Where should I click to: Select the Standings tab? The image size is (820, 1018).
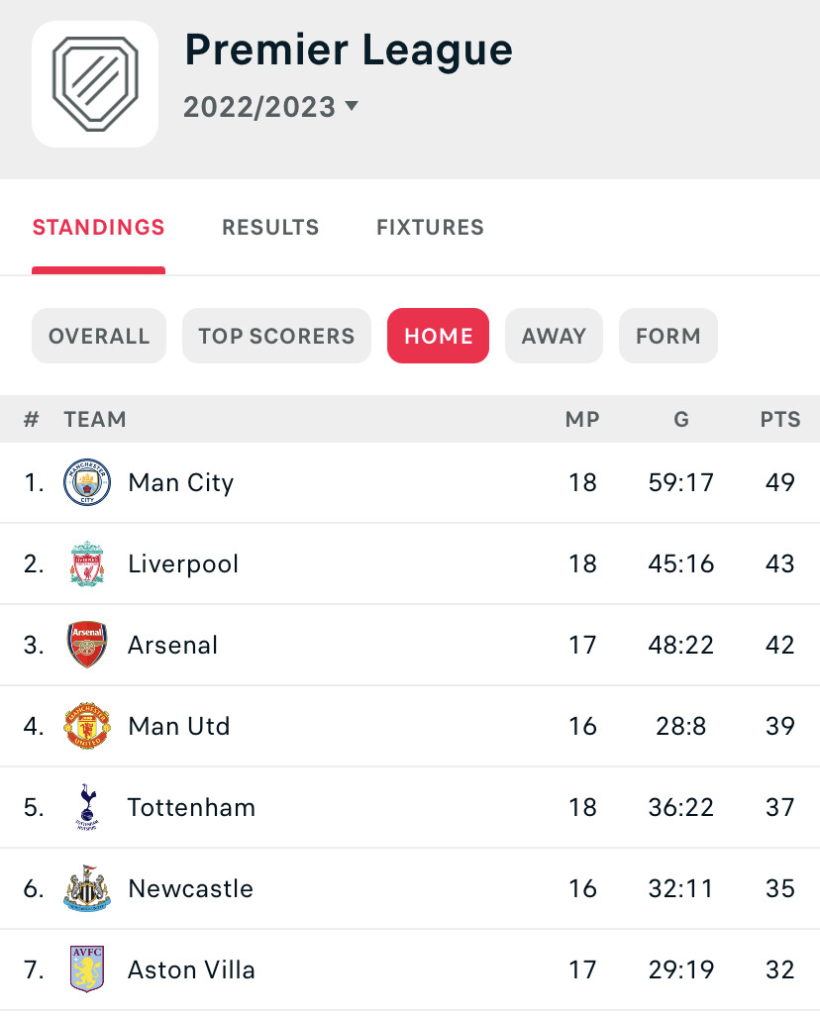click(99, 227)
